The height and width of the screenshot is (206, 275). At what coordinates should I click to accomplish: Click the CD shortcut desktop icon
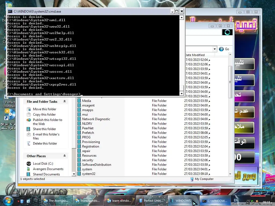coord(10,115)
